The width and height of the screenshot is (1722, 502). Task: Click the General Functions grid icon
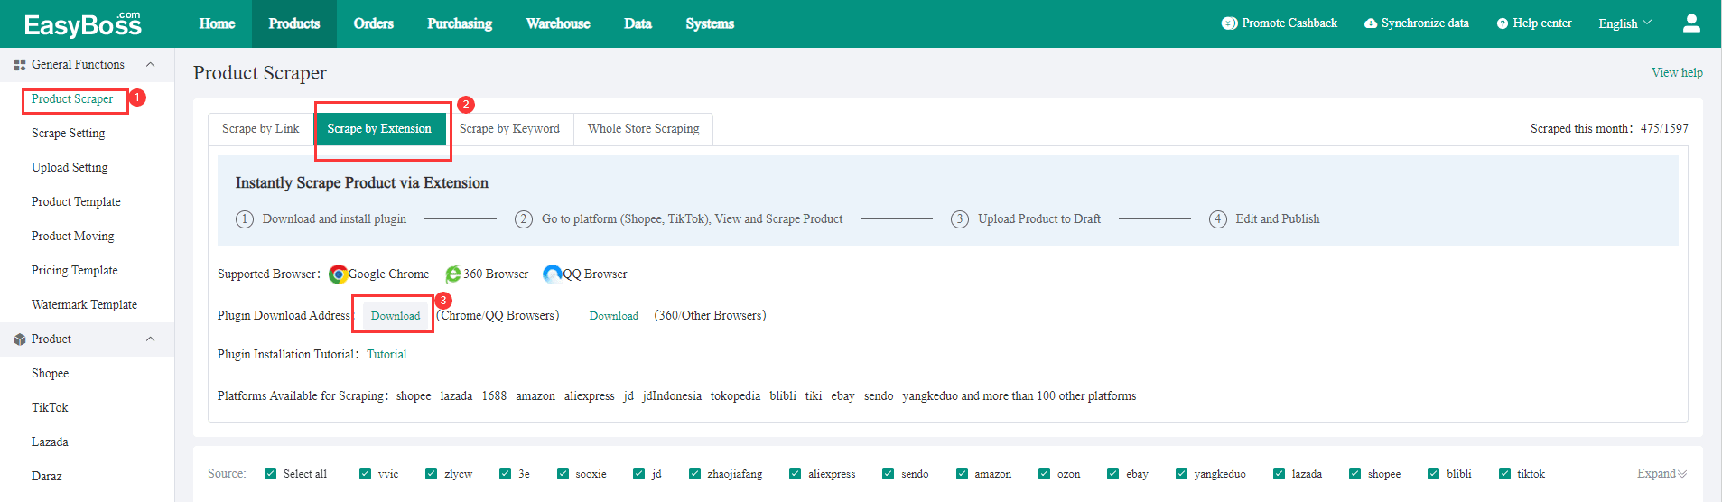pyautogui.click(x=20, y=65)
